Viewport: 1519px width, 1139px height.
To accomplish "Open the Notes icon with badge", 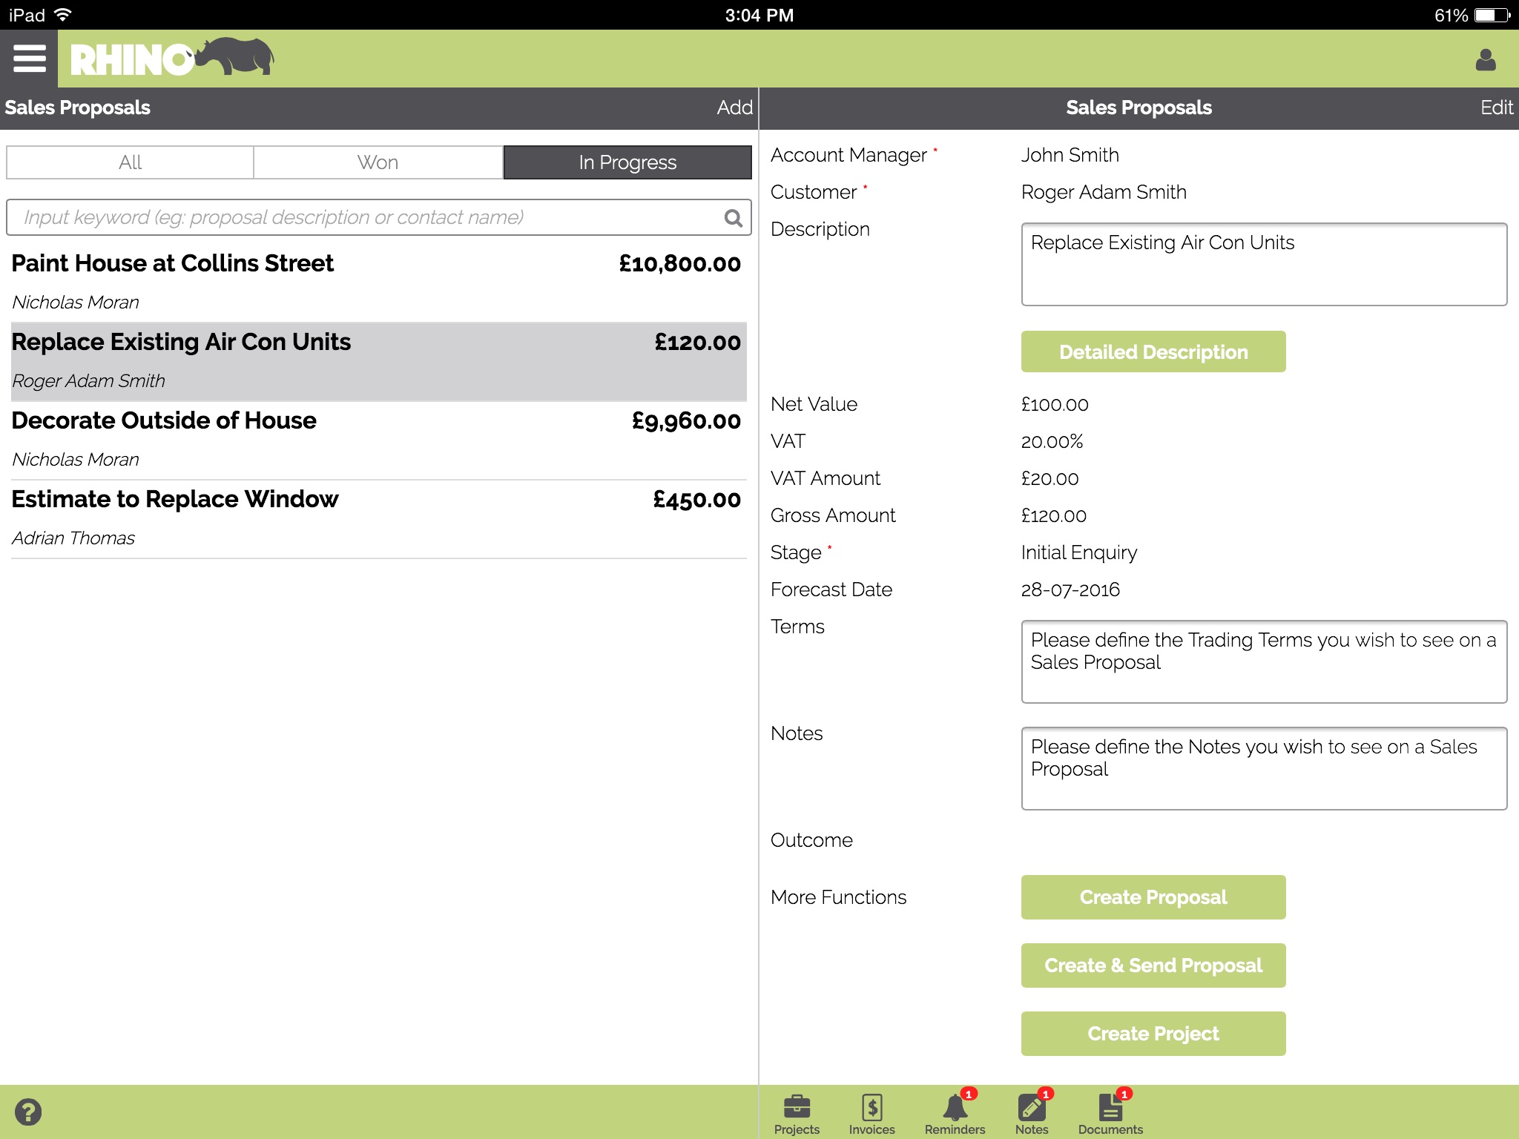I will 1031,1109.
